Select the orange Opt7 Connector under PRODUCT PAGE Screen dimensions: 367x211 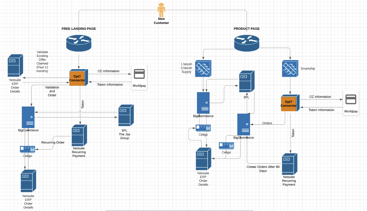[290, 103]
